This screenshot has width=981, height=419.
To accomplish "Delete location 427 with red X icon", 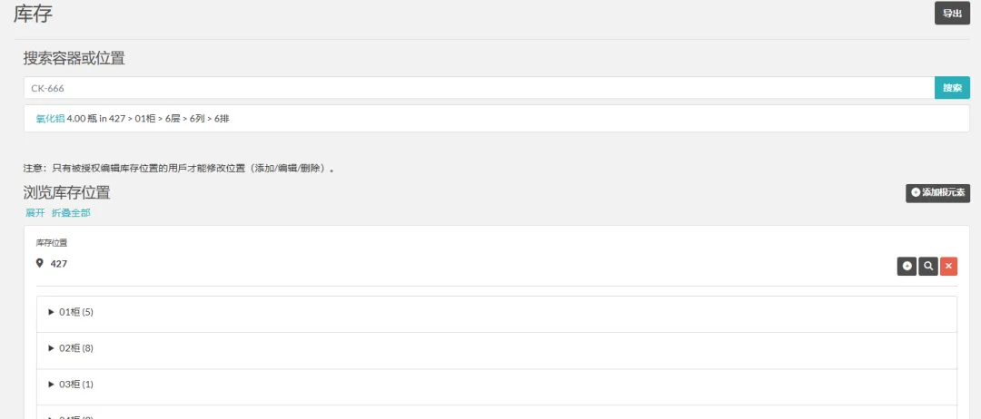I will coord(948,266).
